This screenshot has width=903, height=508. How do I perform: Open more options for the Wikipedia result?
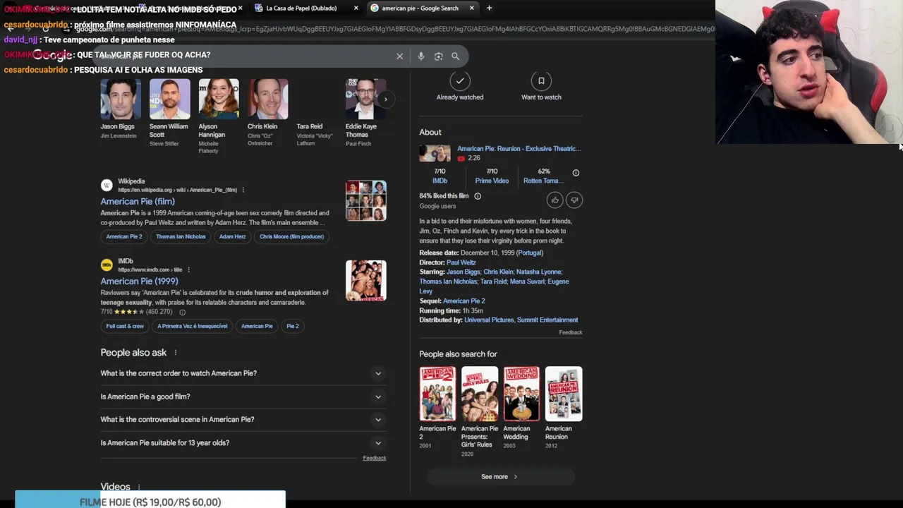pos(243,190)
